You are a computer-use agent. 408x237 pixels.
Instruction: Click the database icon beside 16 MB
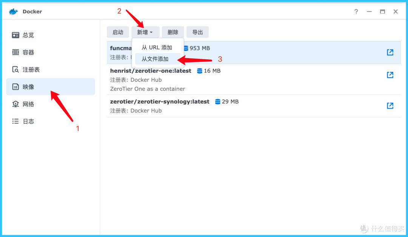(199, 71)
